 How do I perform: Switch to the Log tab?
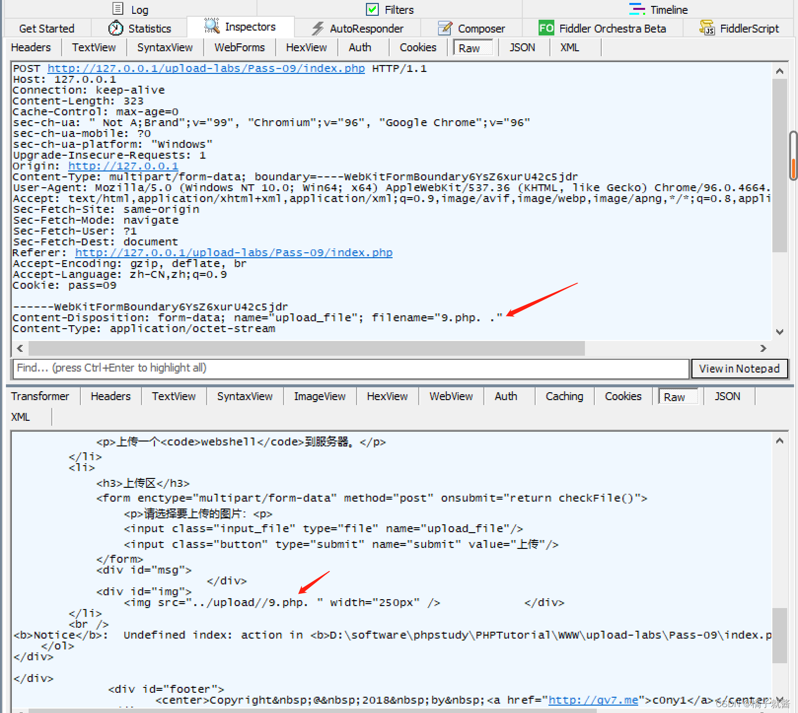point(140,10)
